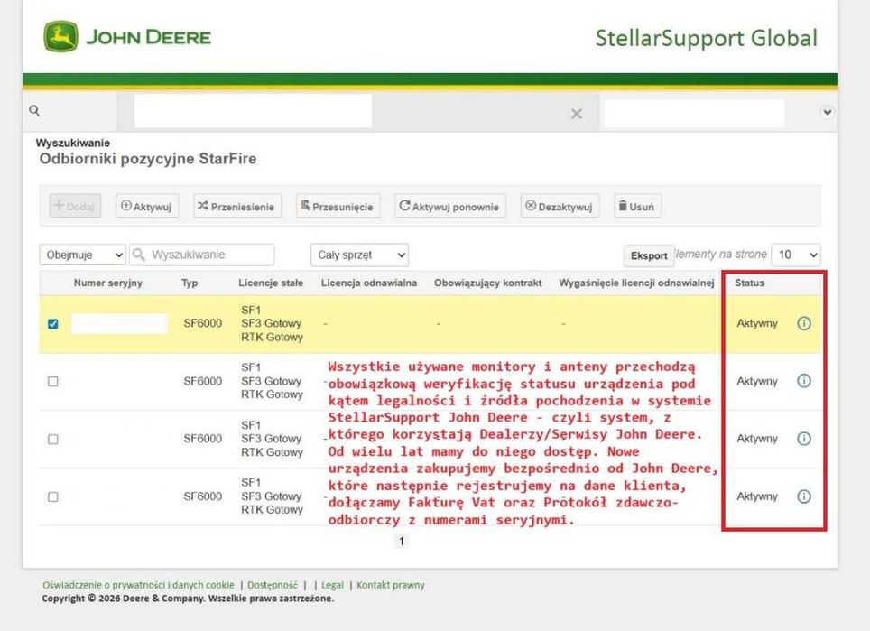Open the Dostępność footer link

pos(273,585)
